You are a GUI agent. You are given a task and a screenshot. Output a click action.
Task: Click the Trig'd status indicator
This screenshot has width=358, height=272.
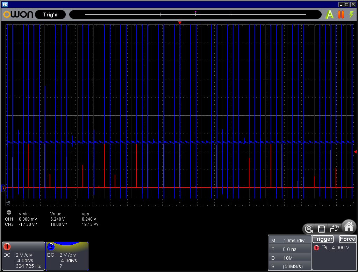point(50,15)
